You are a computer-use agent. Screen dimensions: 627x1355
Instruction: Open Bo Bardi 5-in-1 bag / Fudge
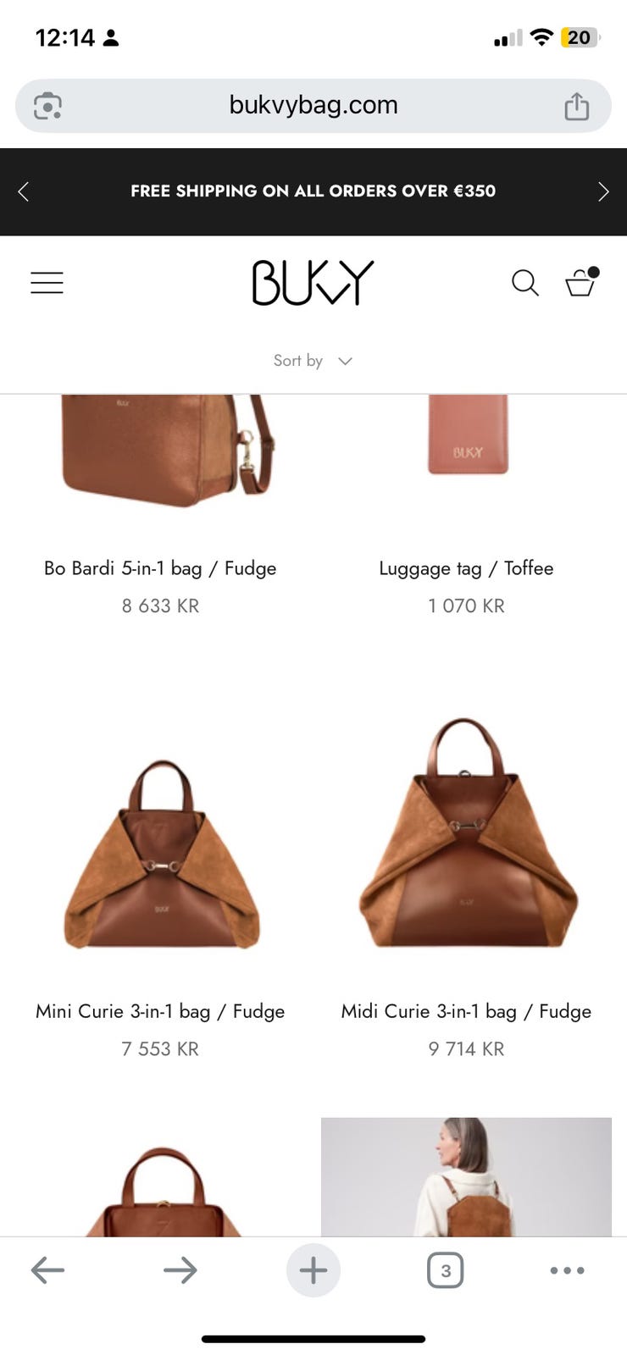click(160, 568)
